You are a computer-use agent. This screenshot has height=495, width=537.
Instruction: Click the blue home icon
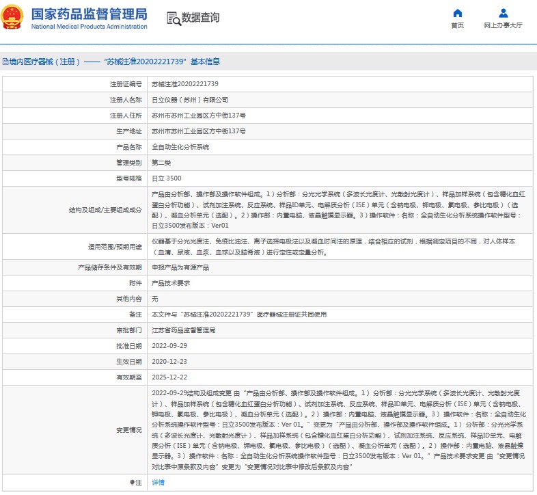click(457, 13)
